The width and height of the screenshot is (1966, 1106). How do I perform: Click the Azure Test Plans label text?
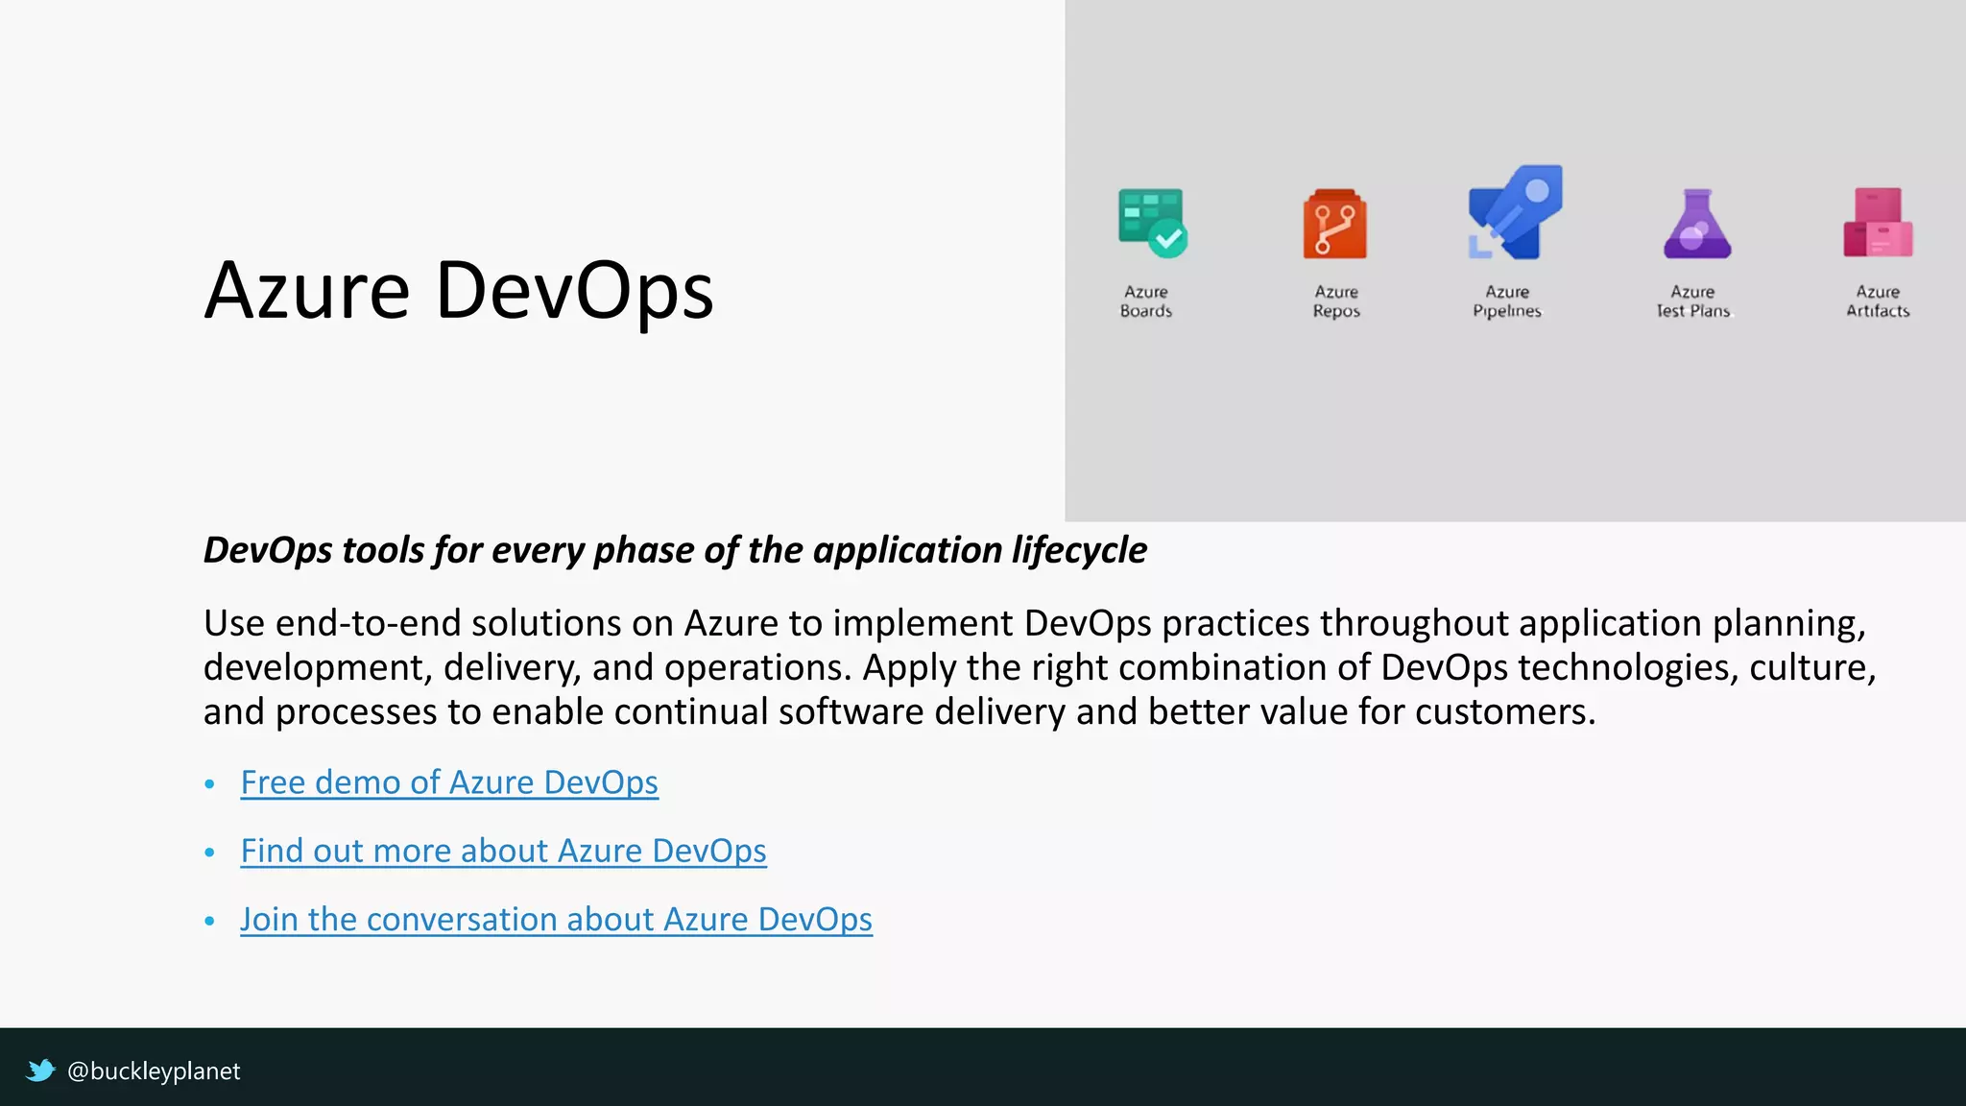point(1693,301)
